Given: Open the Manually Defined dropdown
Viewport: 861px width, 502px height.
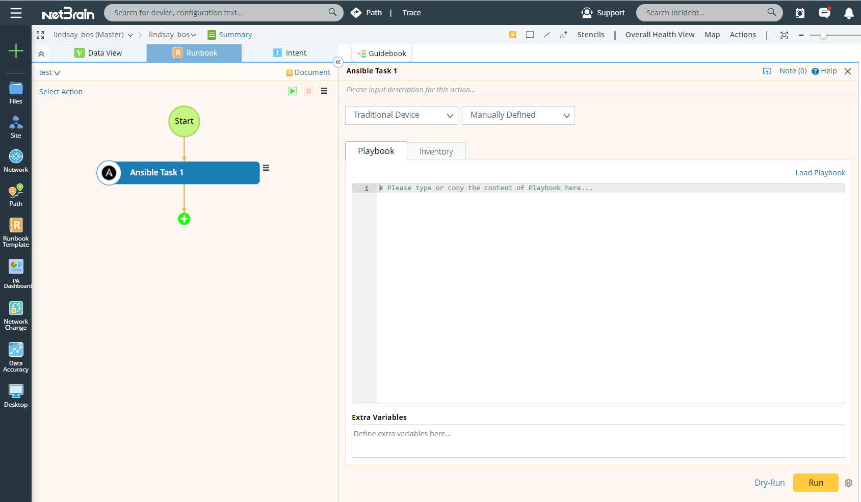Looking at the screenshot, I should 518,115.
